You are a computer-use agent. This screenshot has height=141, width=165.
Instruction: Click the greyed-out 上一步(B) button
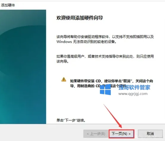click(x=96, y=134)
